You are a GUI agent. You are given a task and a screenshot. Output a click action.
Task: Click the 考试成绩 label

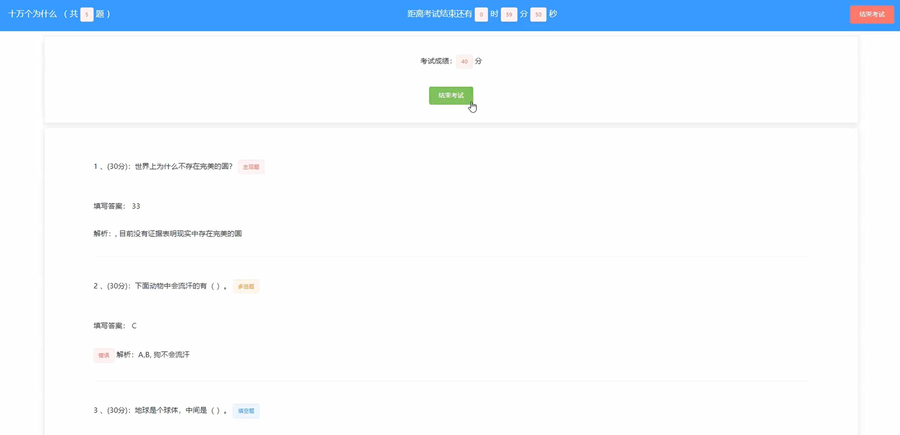436,61
